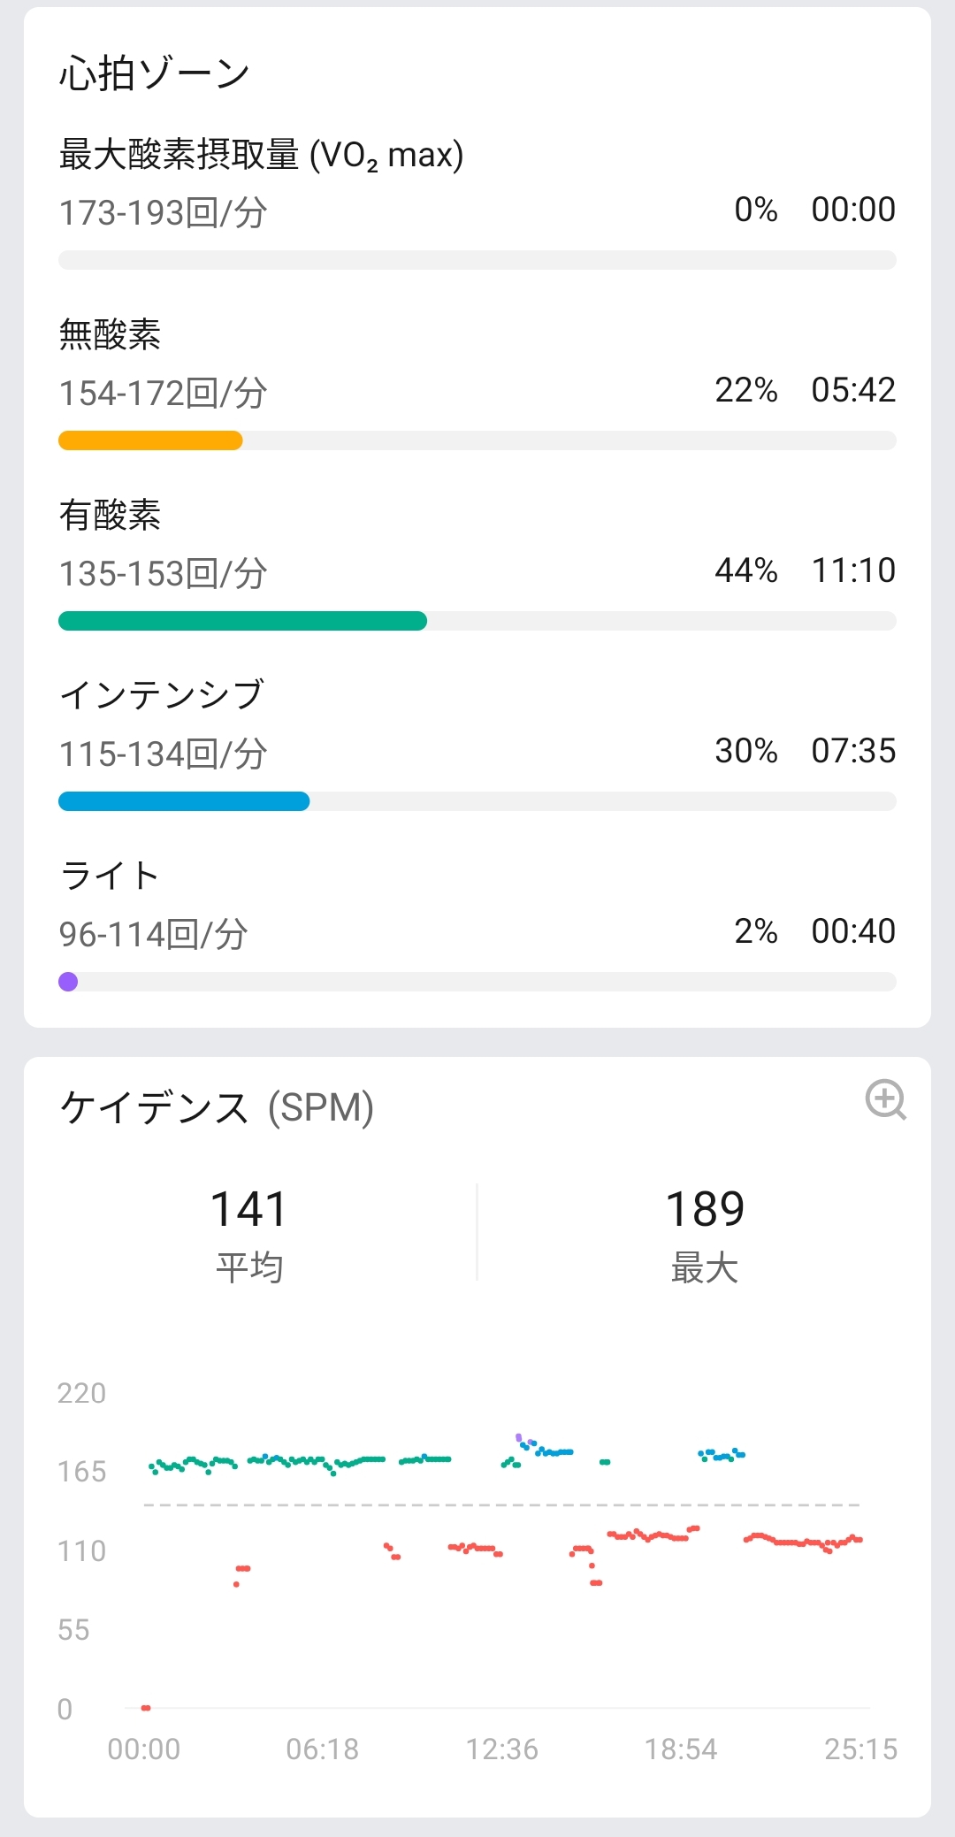Click the 06:18 time marker on chart axis
The image size is (955, 1837).
coord(323,1749)
